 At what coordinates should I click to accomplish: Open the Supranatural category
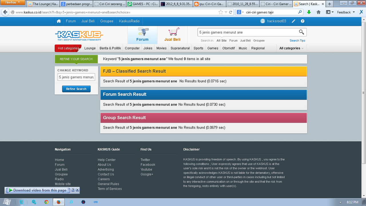pyautogui.click(x=180, y=48)
